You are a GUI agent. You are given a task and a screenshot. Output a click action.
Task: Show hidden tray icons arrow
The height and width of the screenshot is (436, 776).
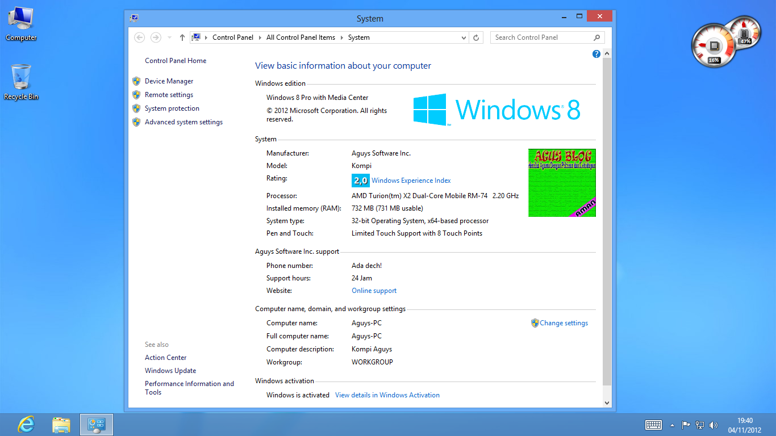point(673,425)
